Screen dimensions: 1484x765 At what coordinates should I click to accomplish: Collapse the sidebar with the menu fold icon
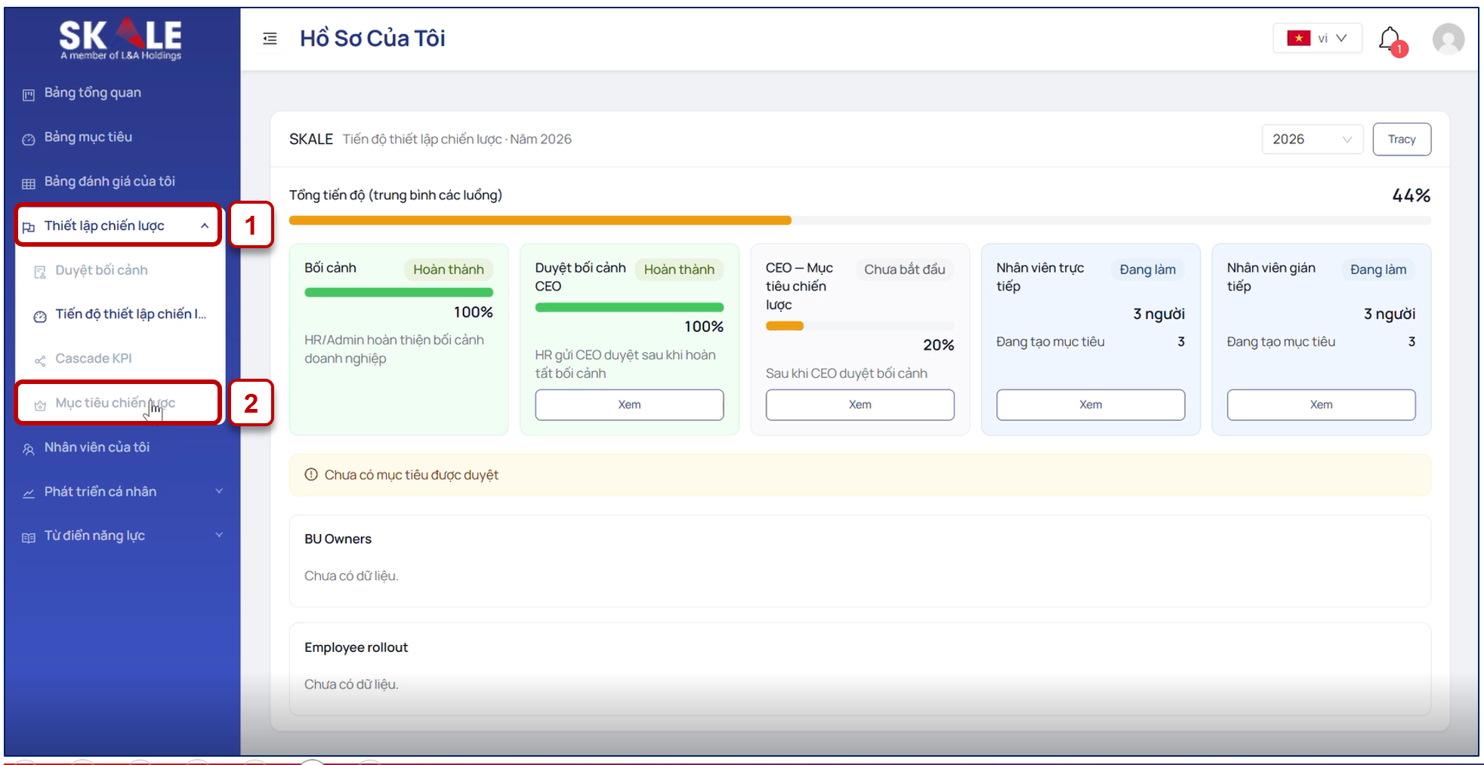[270, 38]
